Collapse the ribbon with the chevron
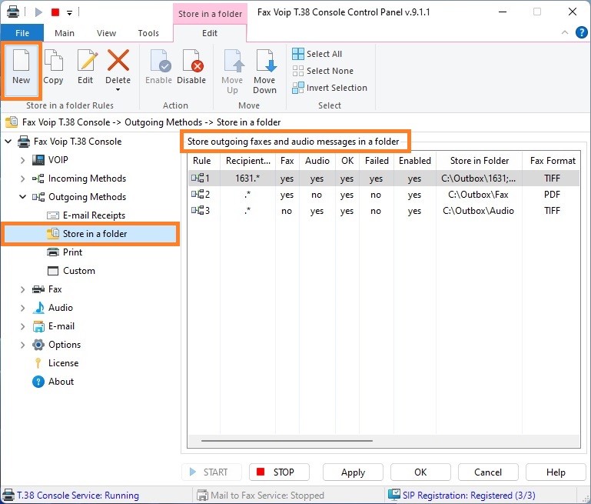This screenshot has width=591, height=504. tap(565, 32)
